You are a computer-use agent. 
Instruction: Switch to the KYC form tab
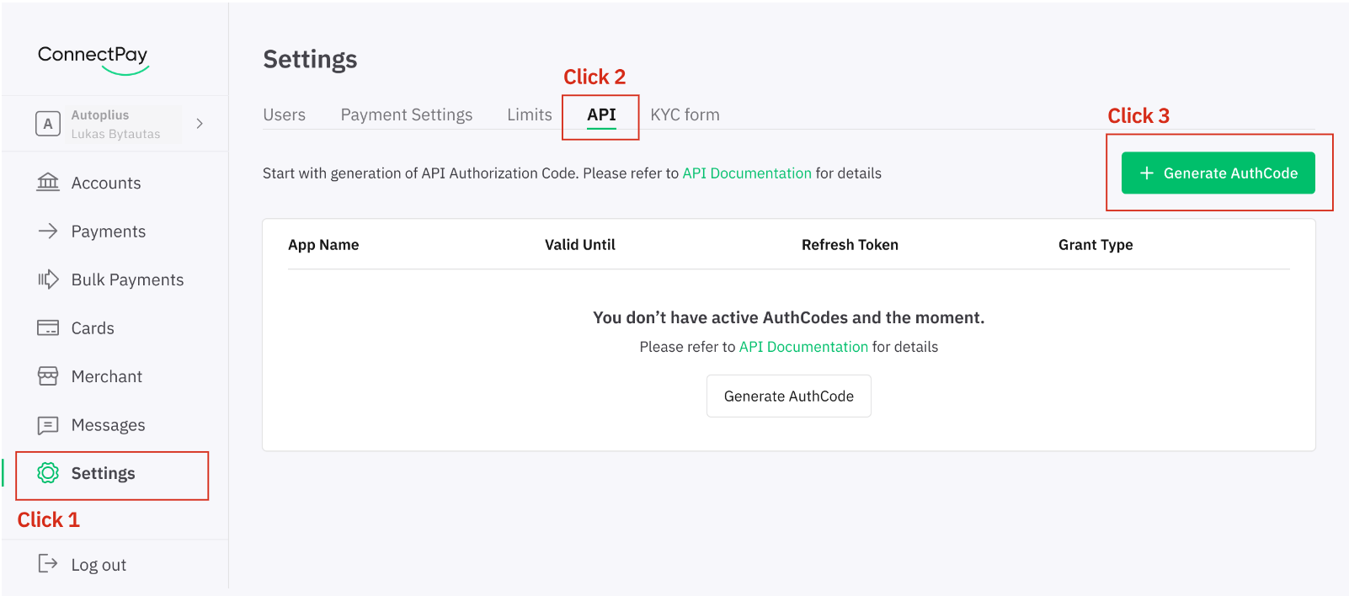[x=685, y=114]
